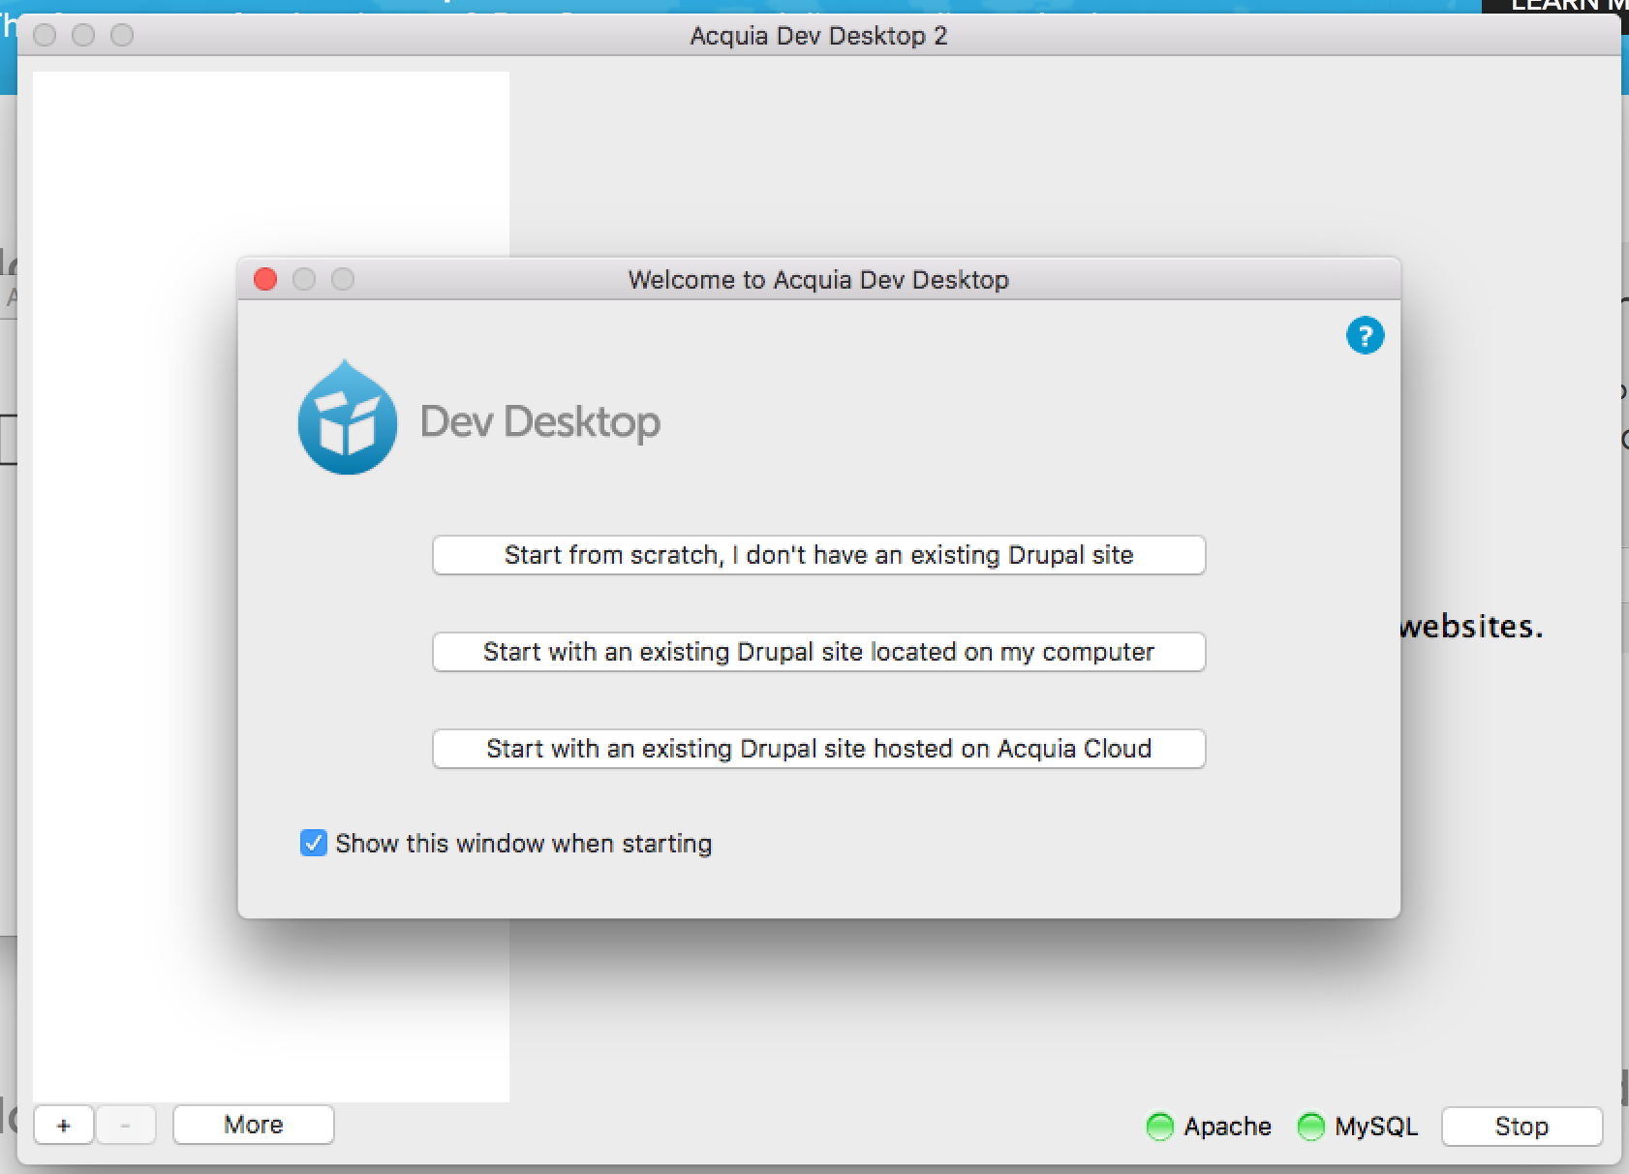This screenshot has height=1174, width=1629.
Task: Click the minus button to remove a site
Action: 125,1126
